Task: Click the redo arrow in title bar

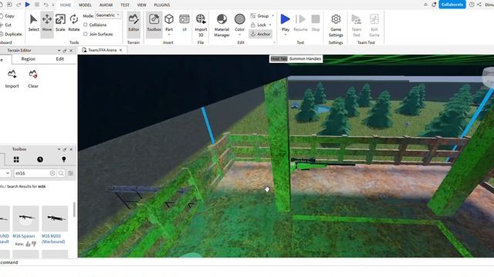Action: (19, 5)
